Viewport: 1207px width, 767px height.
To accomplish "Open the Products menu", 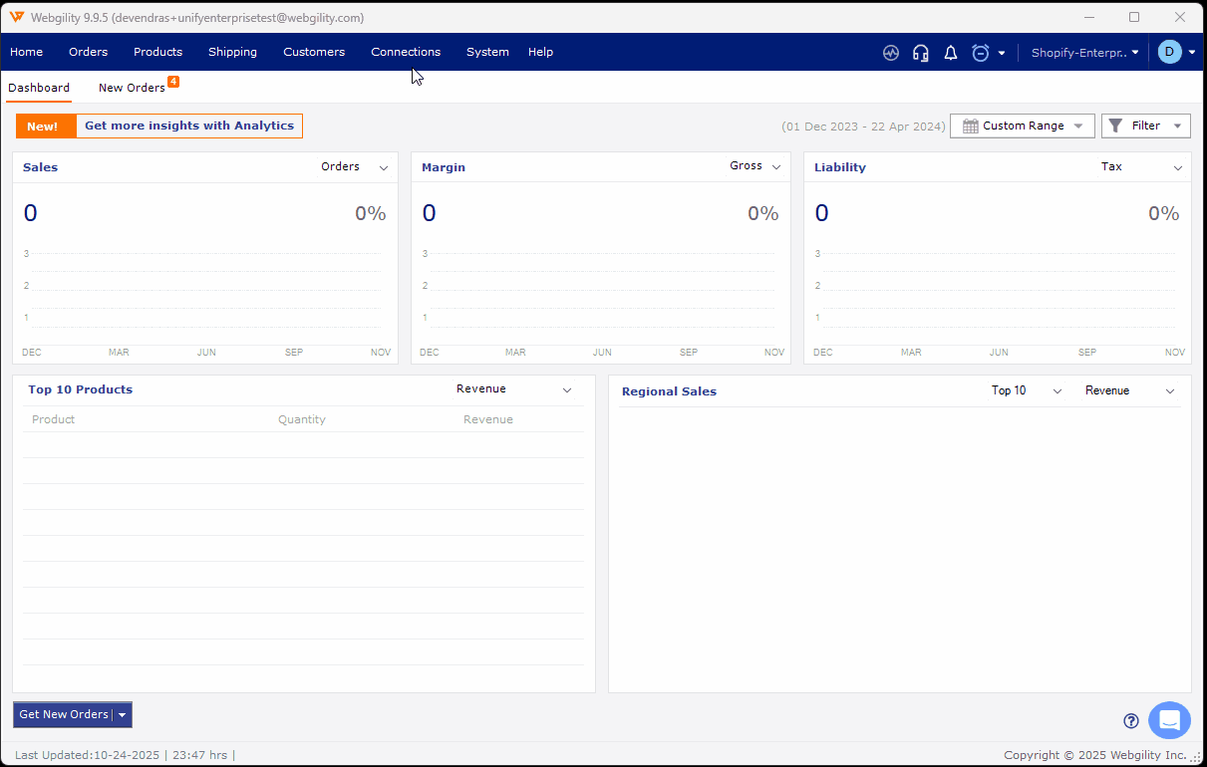I will coord(157,52).
